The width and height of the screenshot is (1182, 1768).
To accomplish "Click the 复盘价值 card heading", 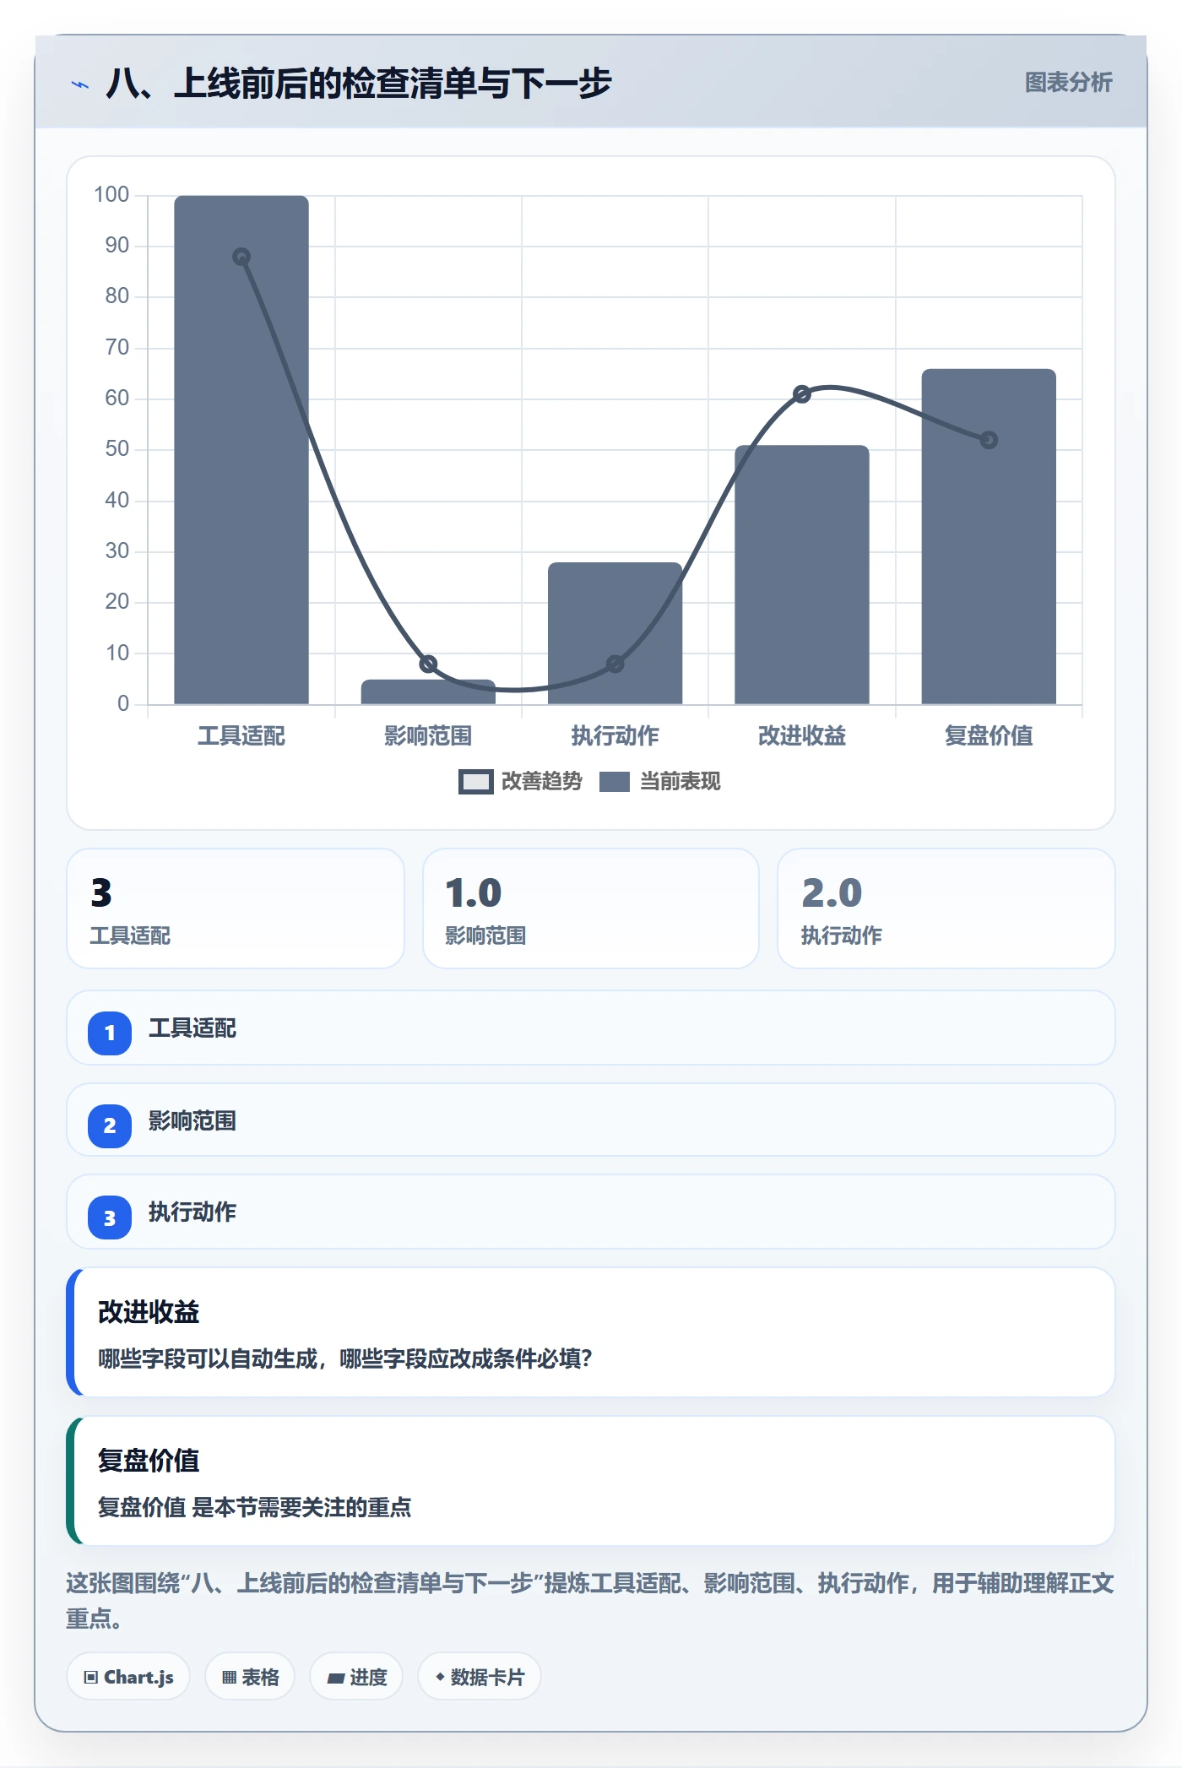I will pos(149,1461).
